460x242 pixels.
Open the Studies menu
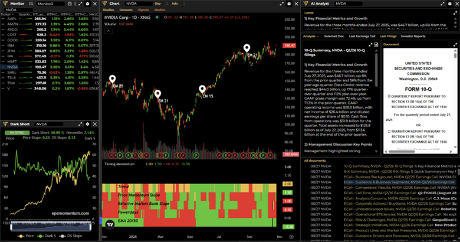pos(109,10)
